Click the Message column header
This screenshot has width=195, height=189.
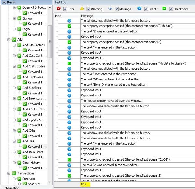87,16
